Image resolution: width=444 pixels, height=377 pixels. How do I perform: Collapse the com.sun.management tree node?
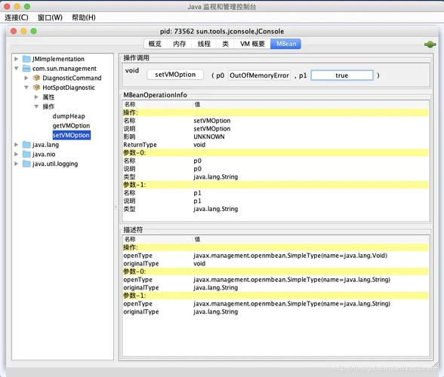(x=17, y=69)
